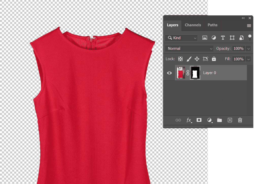The image size is (254, 184).
Task: Open the layer style fx menu
Action: (189, 120)
